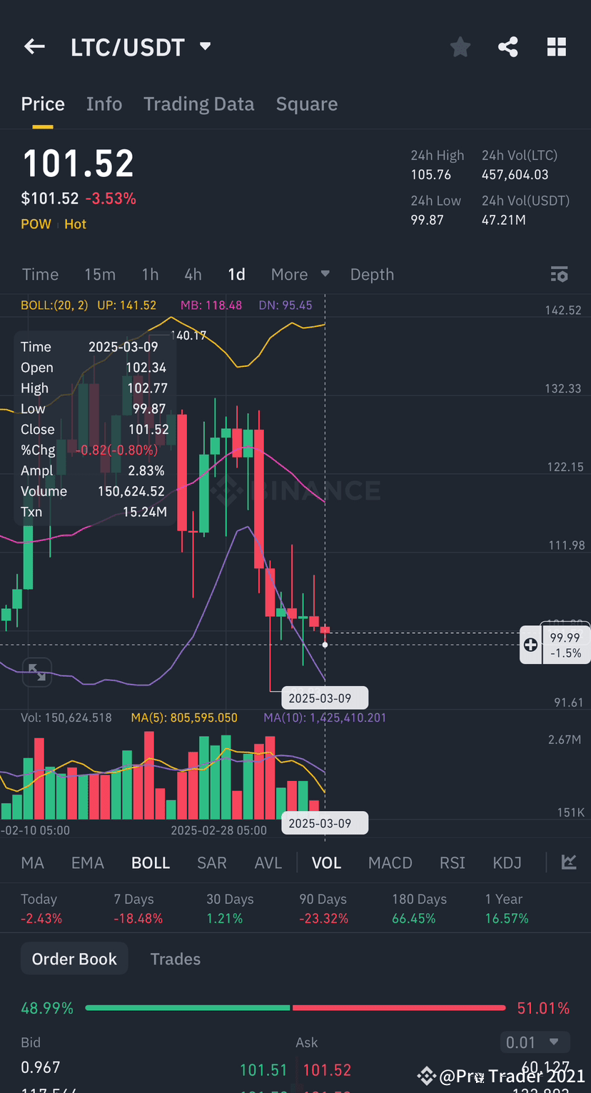Toggle the RSI indicator on
591x1093 pixels.
[452, 862]
